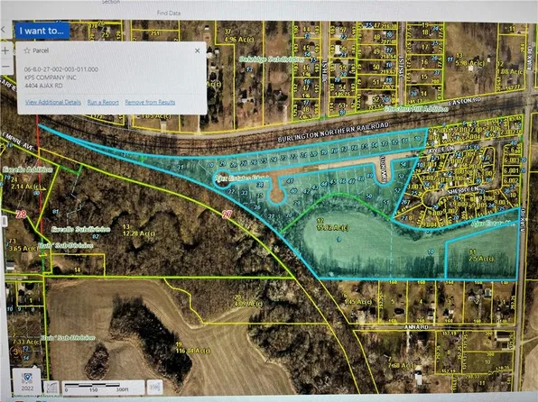Favorite the parcel using the star icon
The width and height of the screenshot is (538, 402).
point(27,50)
